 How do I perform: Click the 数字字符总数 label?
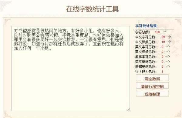click(x=146, y=57)
